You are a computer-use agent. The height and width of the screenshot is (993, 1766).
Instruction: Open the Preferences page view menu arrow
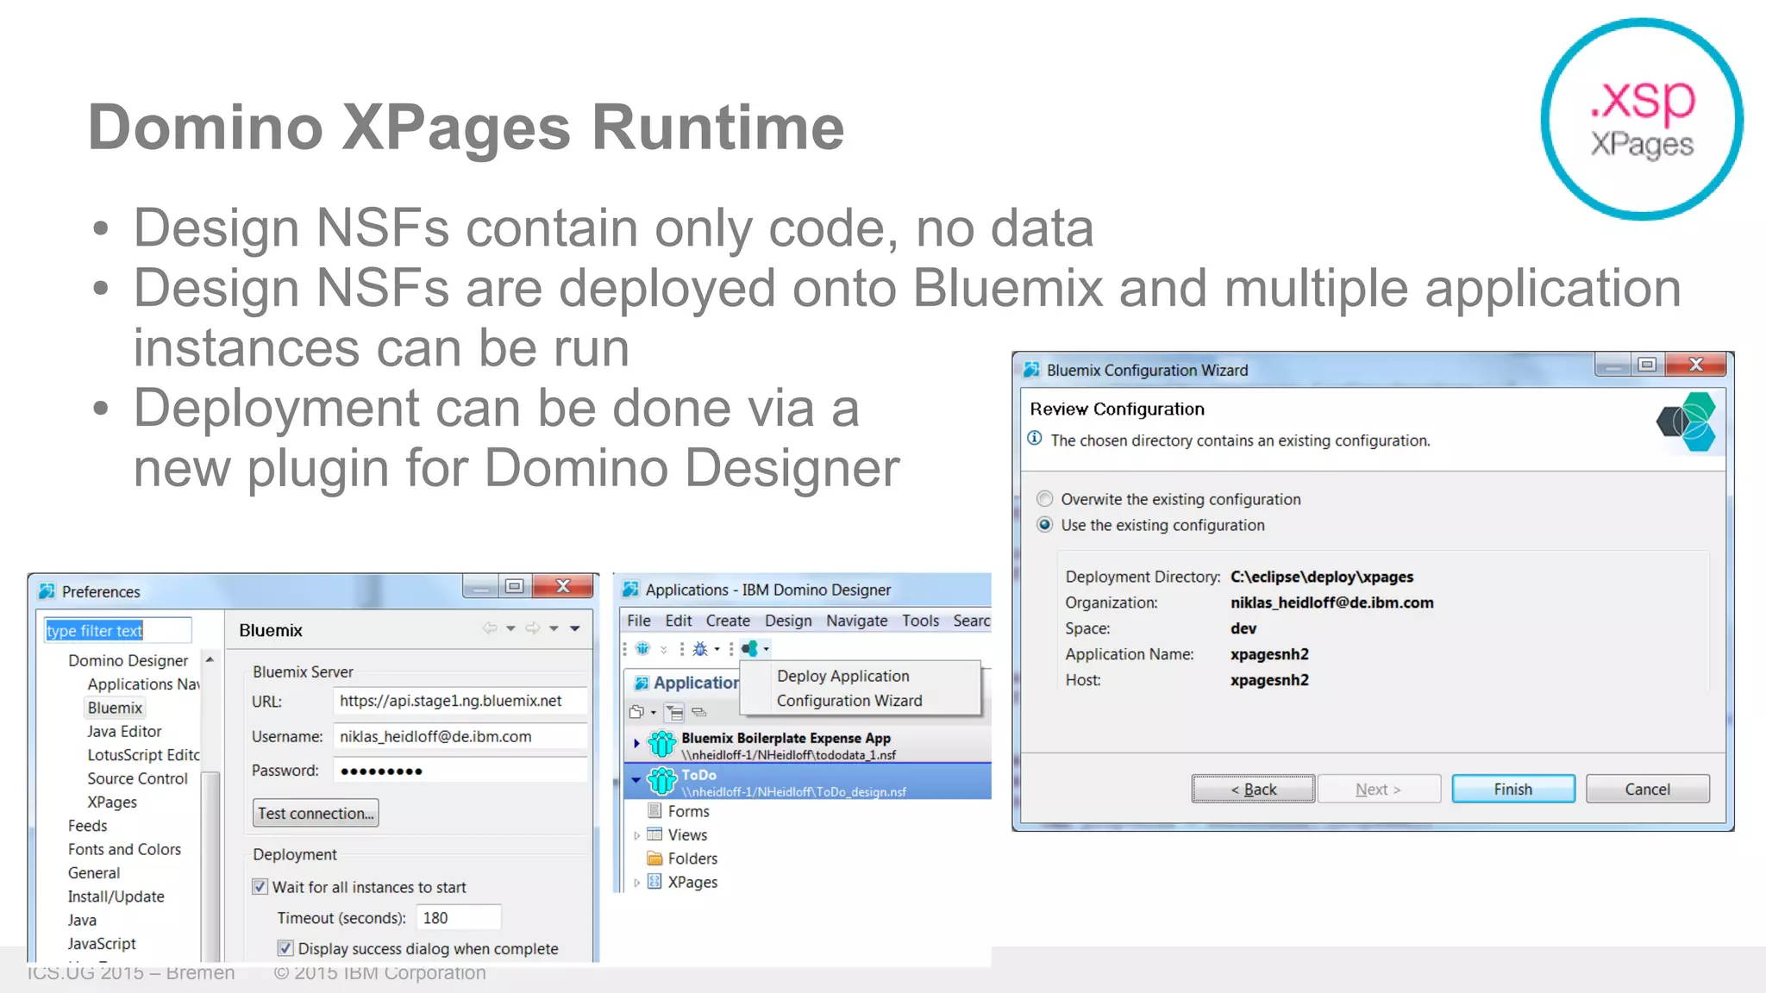coord(574,628)
